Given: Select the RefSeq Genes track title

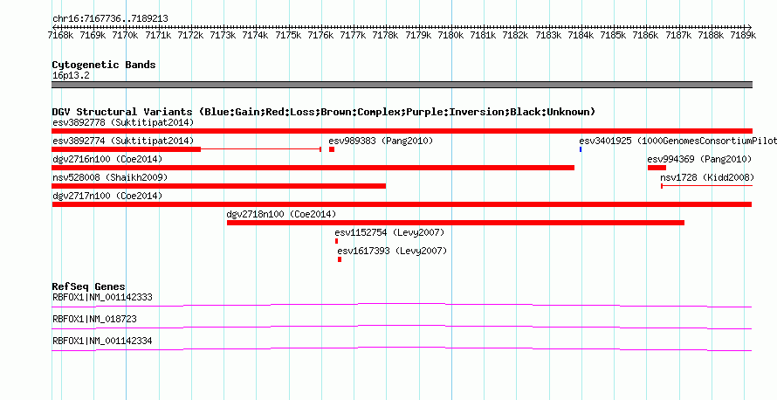Looking at the screenshot, I should 88,286.
